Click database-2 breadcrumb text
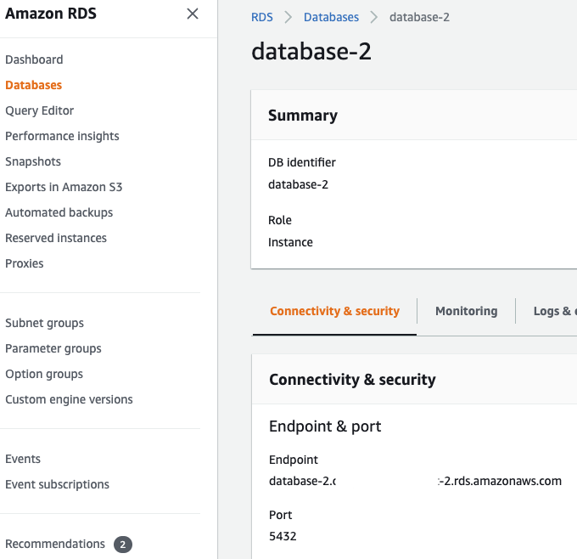Screen dimensions: 577x559 (419, 17)
